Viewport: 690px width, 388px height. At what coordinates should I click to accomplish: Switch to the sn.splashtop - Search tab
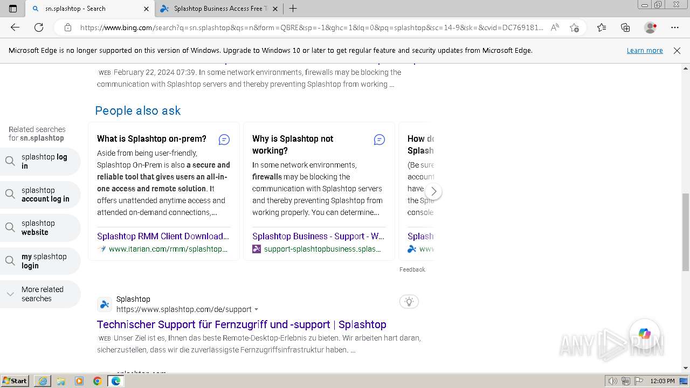point(90,9)
